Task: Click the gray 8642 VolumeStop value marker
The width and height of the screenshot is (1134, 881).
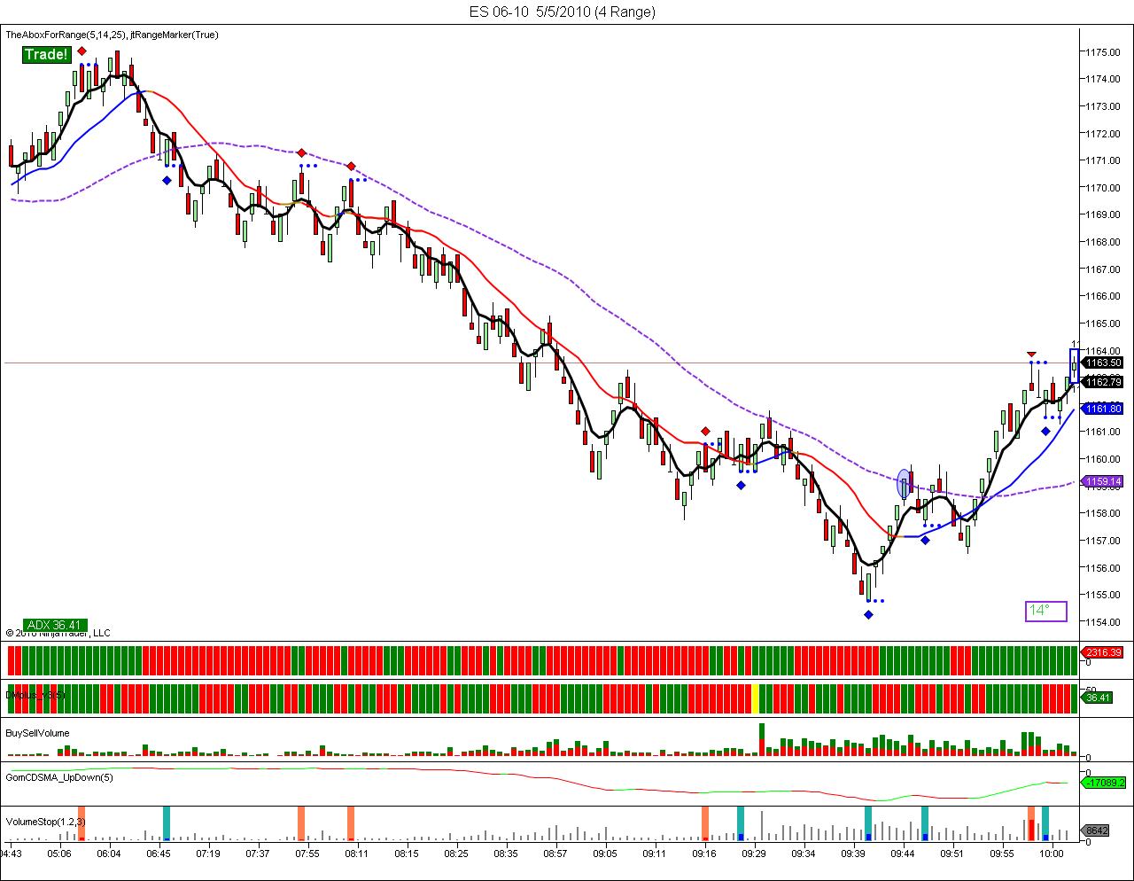Action: tap(1097, 830)
